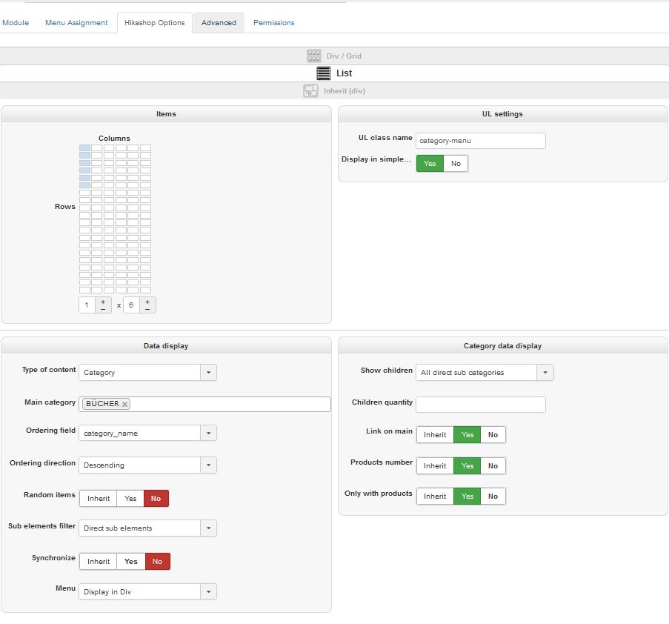Switch to the Advanced tab
The width and height of the screenshot is (669, 624).
[219, 23]
